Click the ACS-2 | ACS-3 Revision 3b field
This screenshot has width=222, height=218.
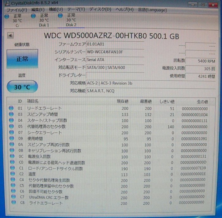click(x=151, y=83)
